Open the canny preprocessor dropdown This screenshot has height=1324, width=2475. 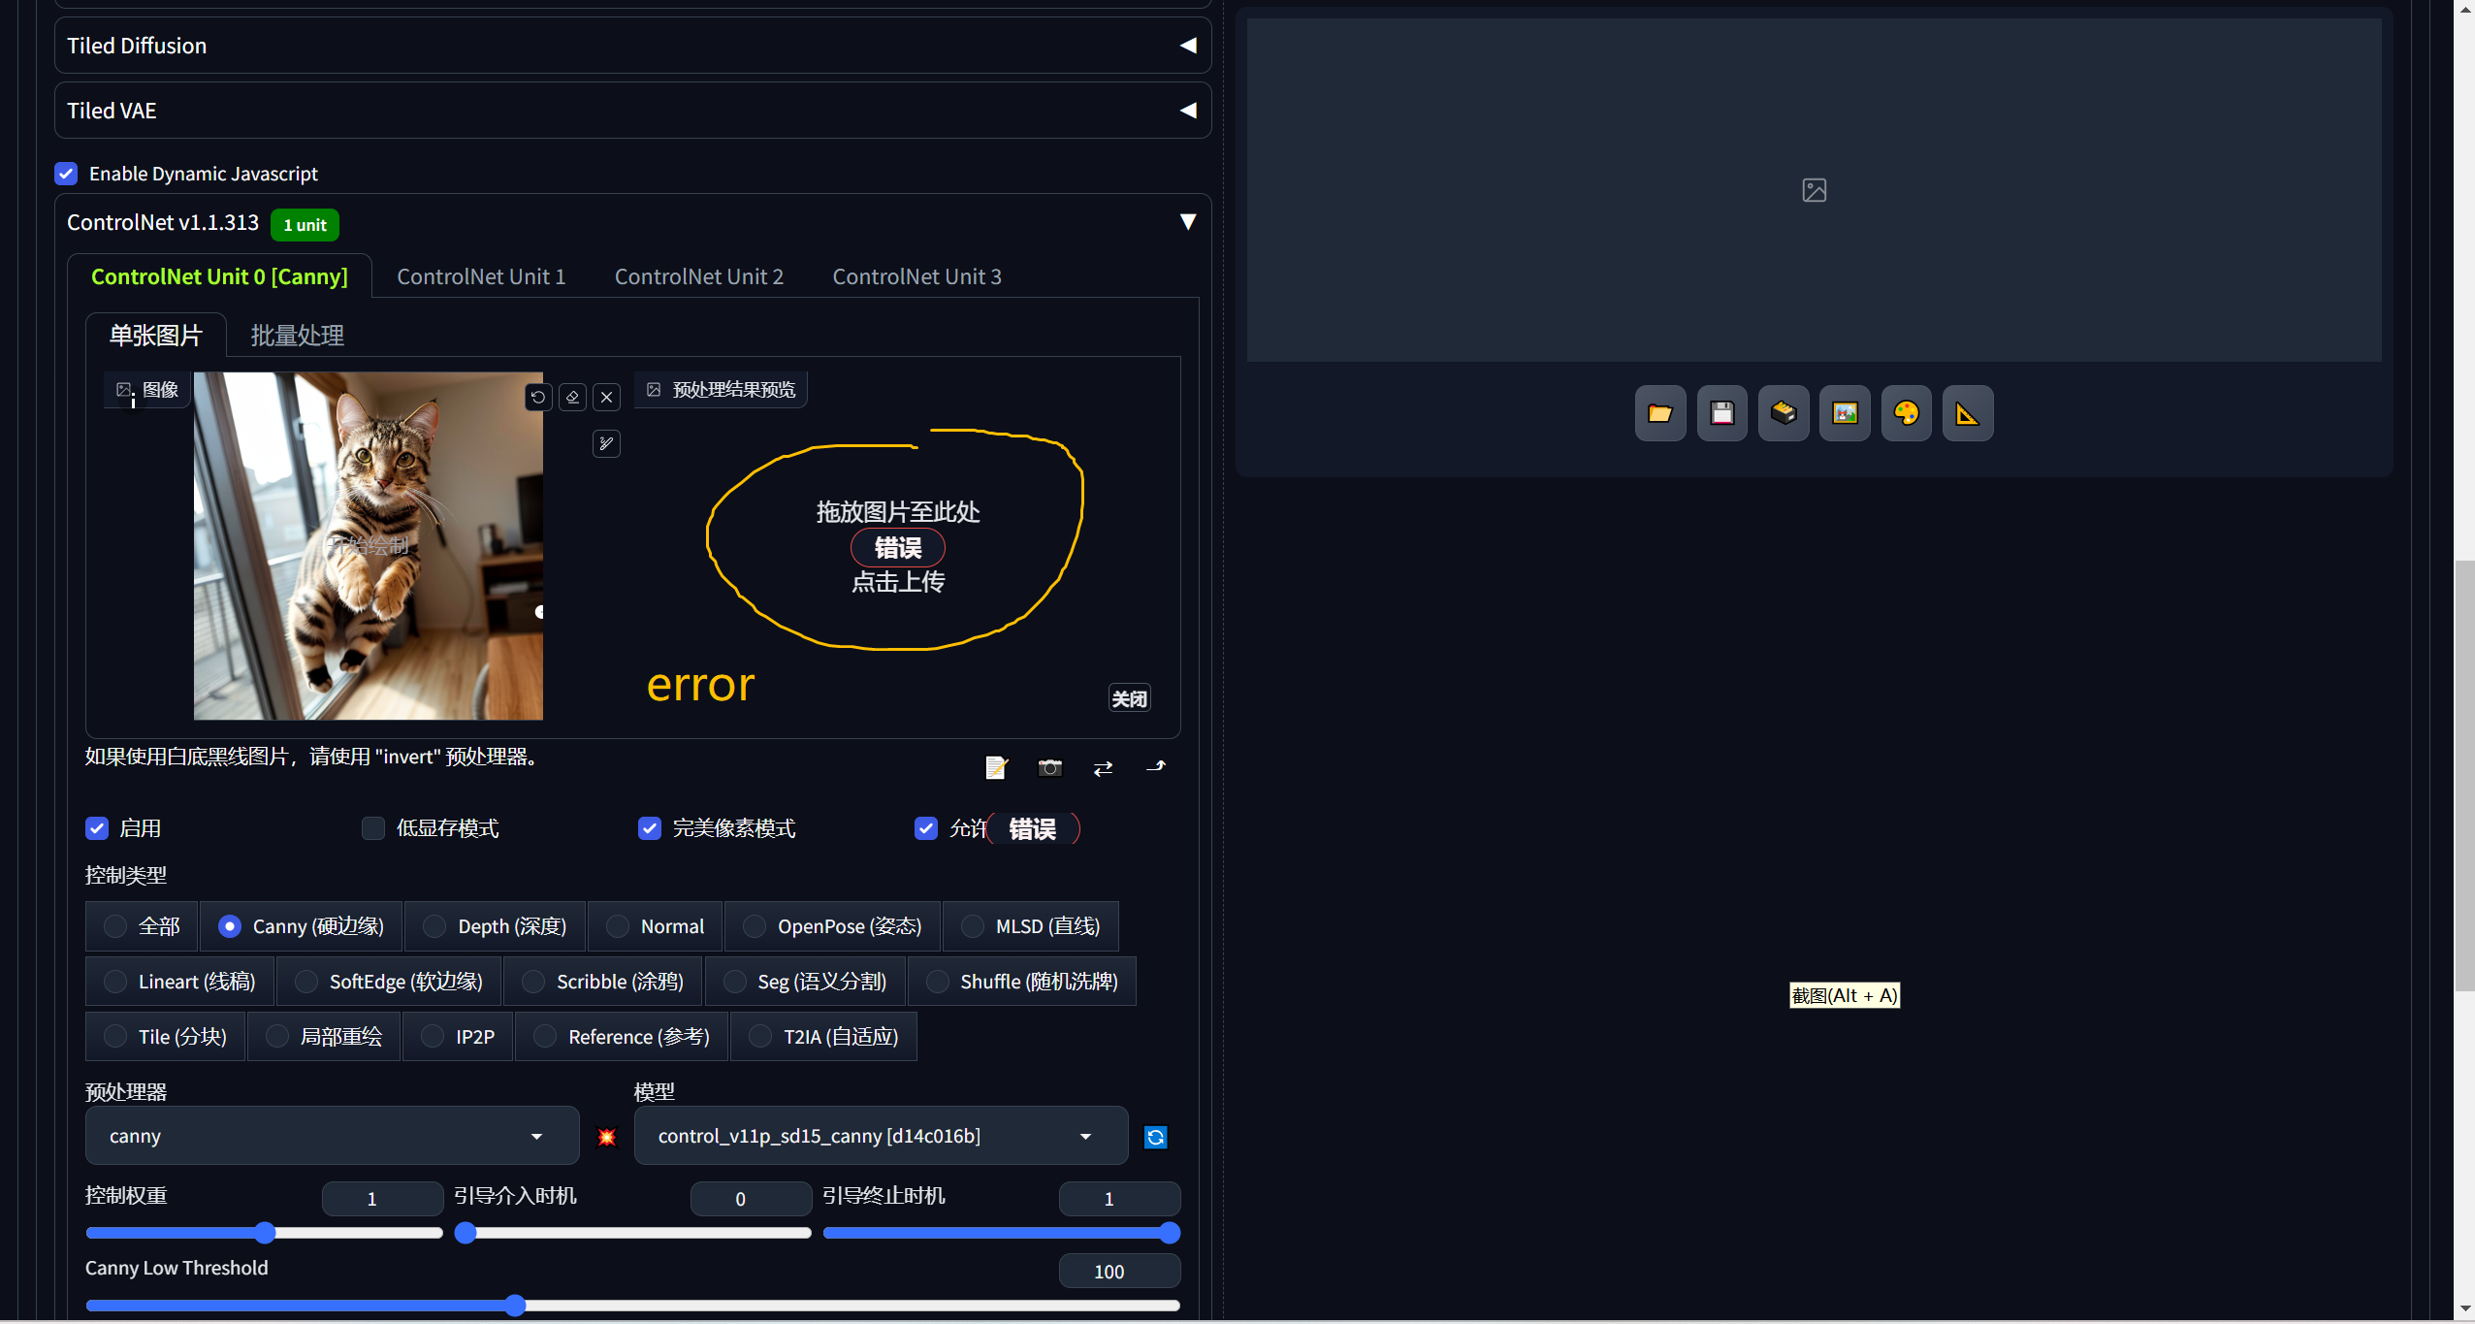(332, 1136)
